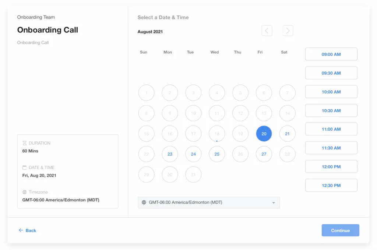Click the disabled date 29
Image resolution: width=377 pixels, height=250 pixels.
click(x=147, y=175)
